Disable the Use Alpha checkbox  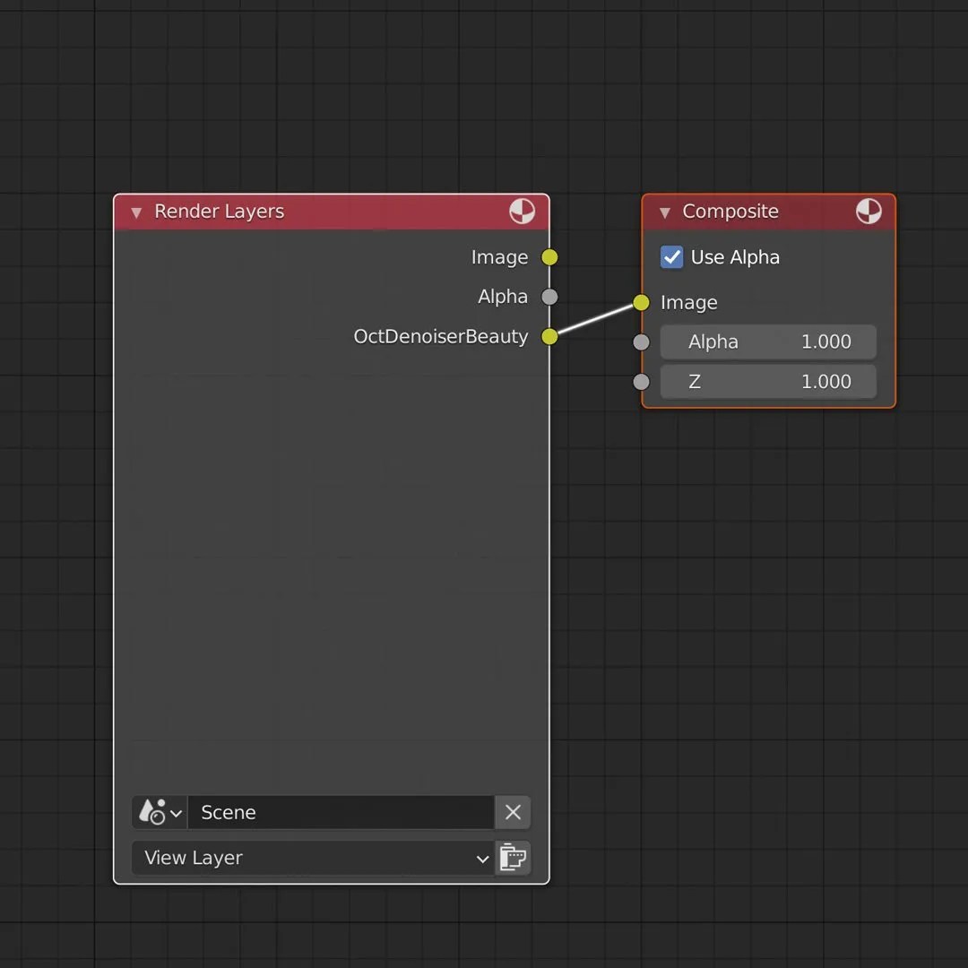tap(671, 257)
